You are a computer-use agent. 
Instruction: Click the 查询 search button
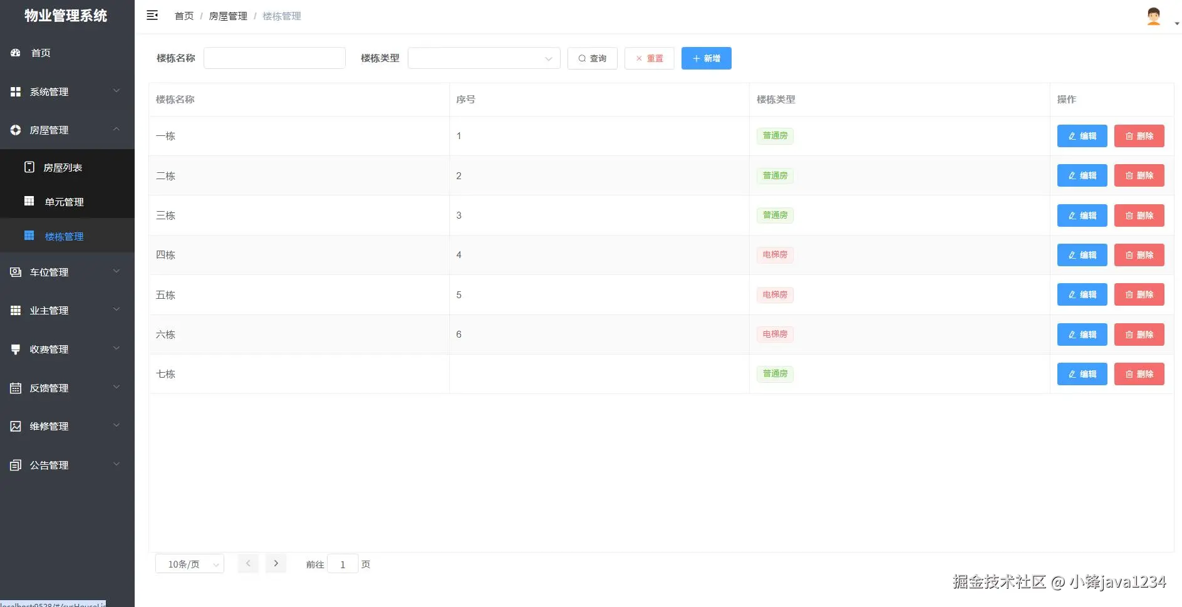tap(592, 58)
